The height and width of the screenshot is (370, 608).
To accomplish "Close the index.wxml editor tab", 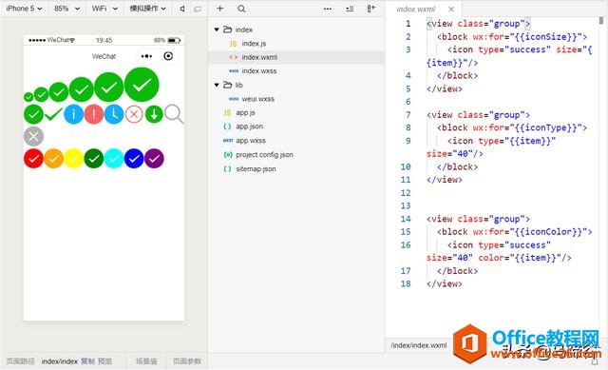I will click(451, 9).
